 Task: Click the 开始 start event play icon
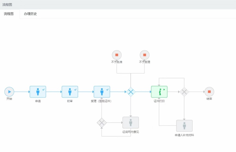click(x=9, y=92)
